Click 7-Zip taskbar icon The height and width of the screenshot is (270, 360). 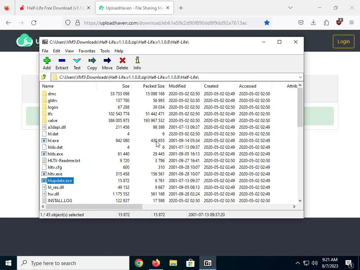[x=207, y=263]
